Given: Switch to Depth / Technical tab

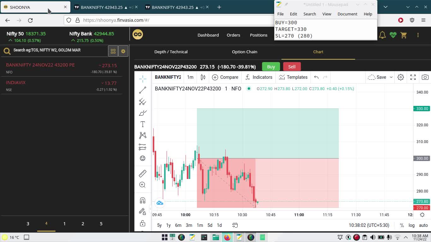Looking at the screenshot, I should [x=171, y=52].
